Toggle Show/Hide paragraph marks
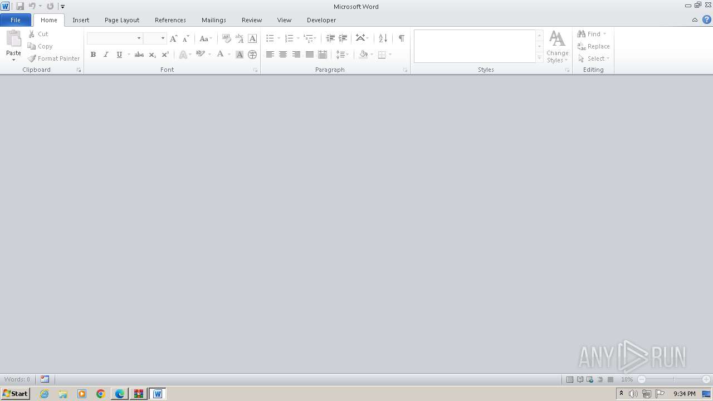 click(401, 38)
